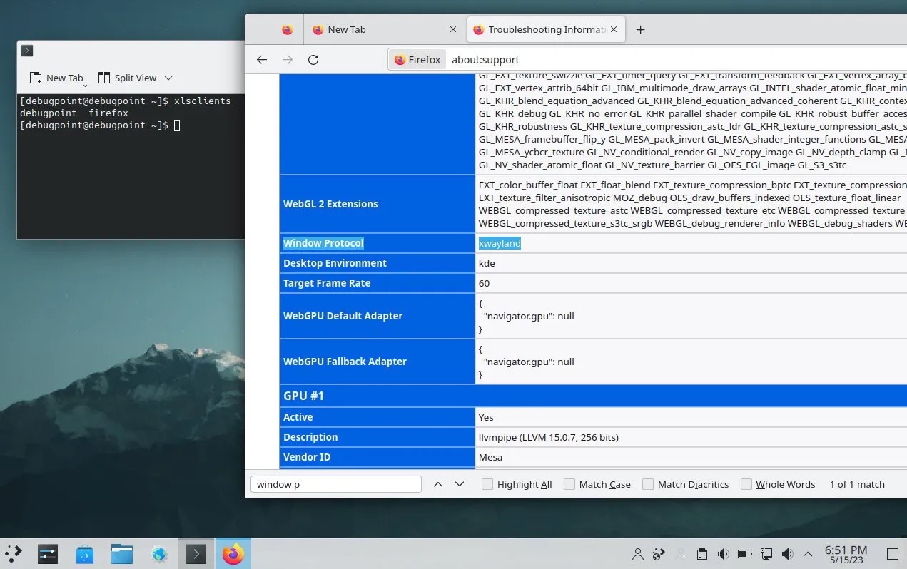
Task: Enable Whole Words in the find bar
Action: click(745, 484)
